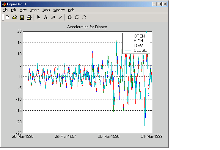Open the View menu
Viewport: 220px width, 150px height.
tap(23, 10)
